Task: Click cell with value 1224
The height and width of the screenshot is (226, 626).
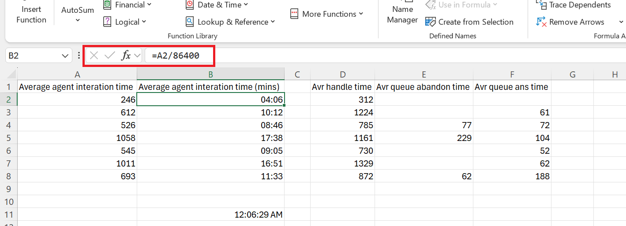Action: pyautogui.click(x=343, y=112)
